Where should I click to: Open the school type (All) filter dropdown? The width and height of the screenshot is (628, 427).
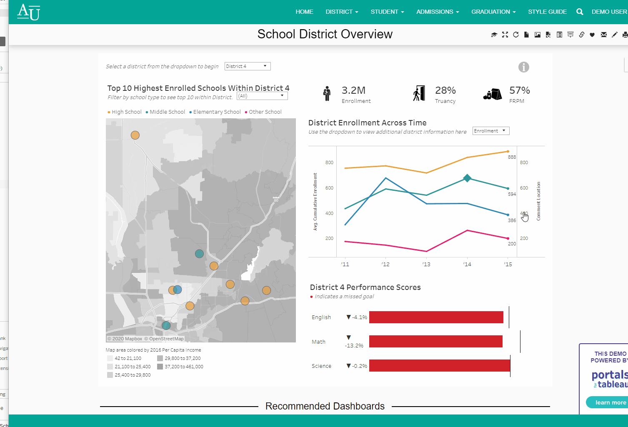click(262, 96)
